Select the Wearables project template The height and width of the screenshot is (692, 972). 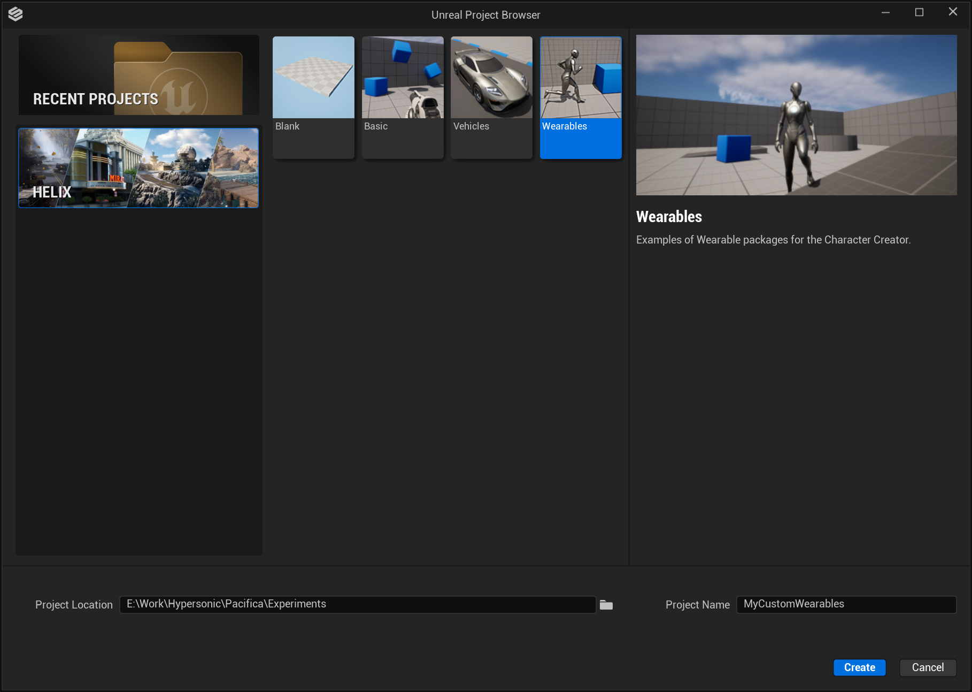(x=581, y=97)
